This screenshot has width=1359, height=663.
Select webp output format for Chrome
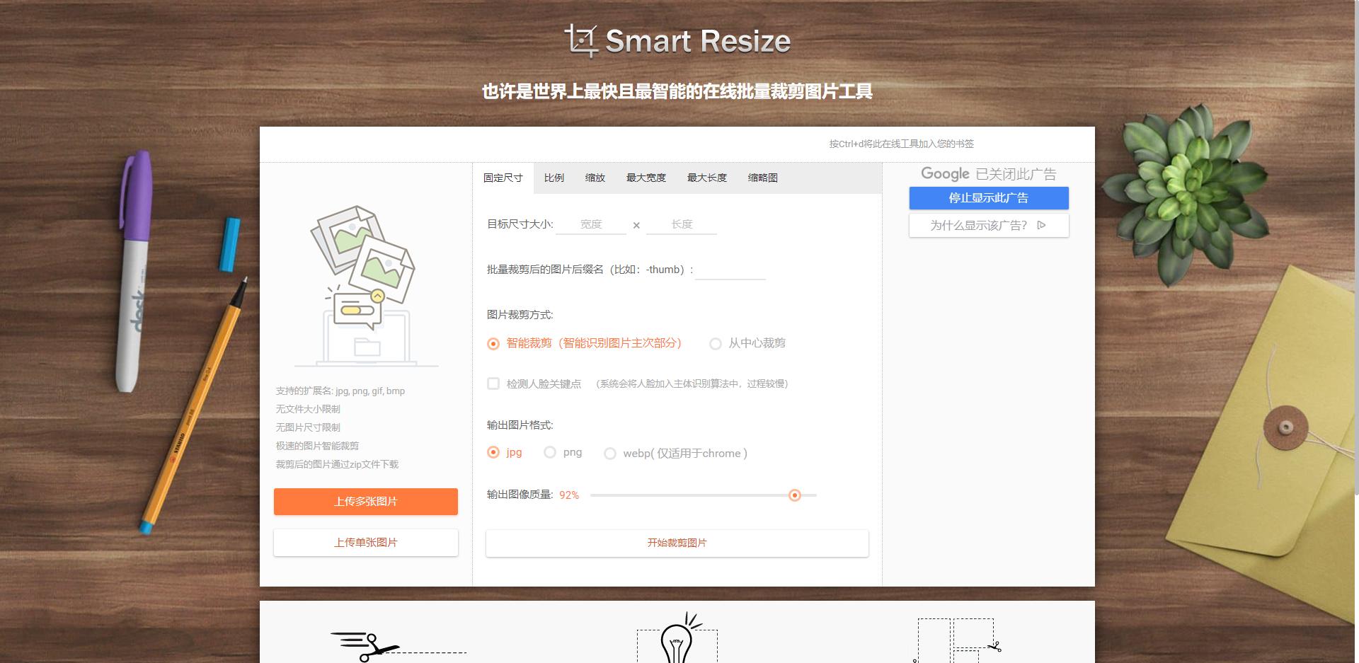[x=610, y=454]
